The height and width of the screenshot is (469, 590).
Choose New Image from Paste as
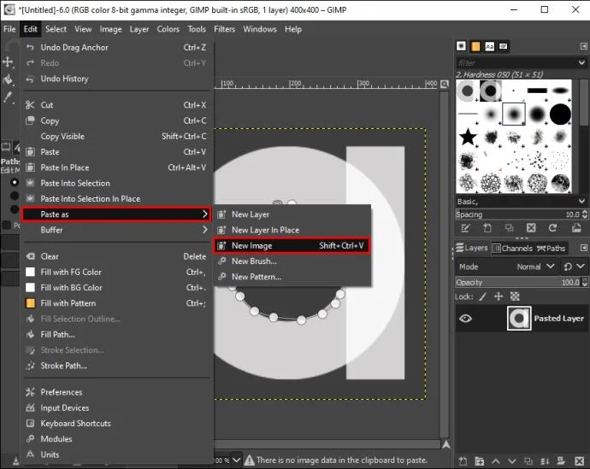pyautogui.click(x=292, y=245)
